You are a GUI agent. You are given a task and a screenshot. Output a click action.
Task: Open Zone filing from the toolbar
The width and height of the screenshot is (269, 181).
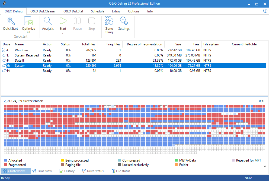coord(109,21)
